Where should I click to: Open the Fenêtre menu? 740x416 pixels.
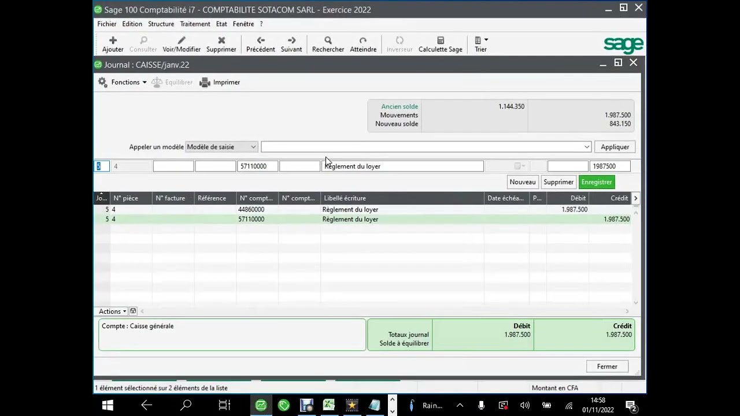click(x=243, y=24)
